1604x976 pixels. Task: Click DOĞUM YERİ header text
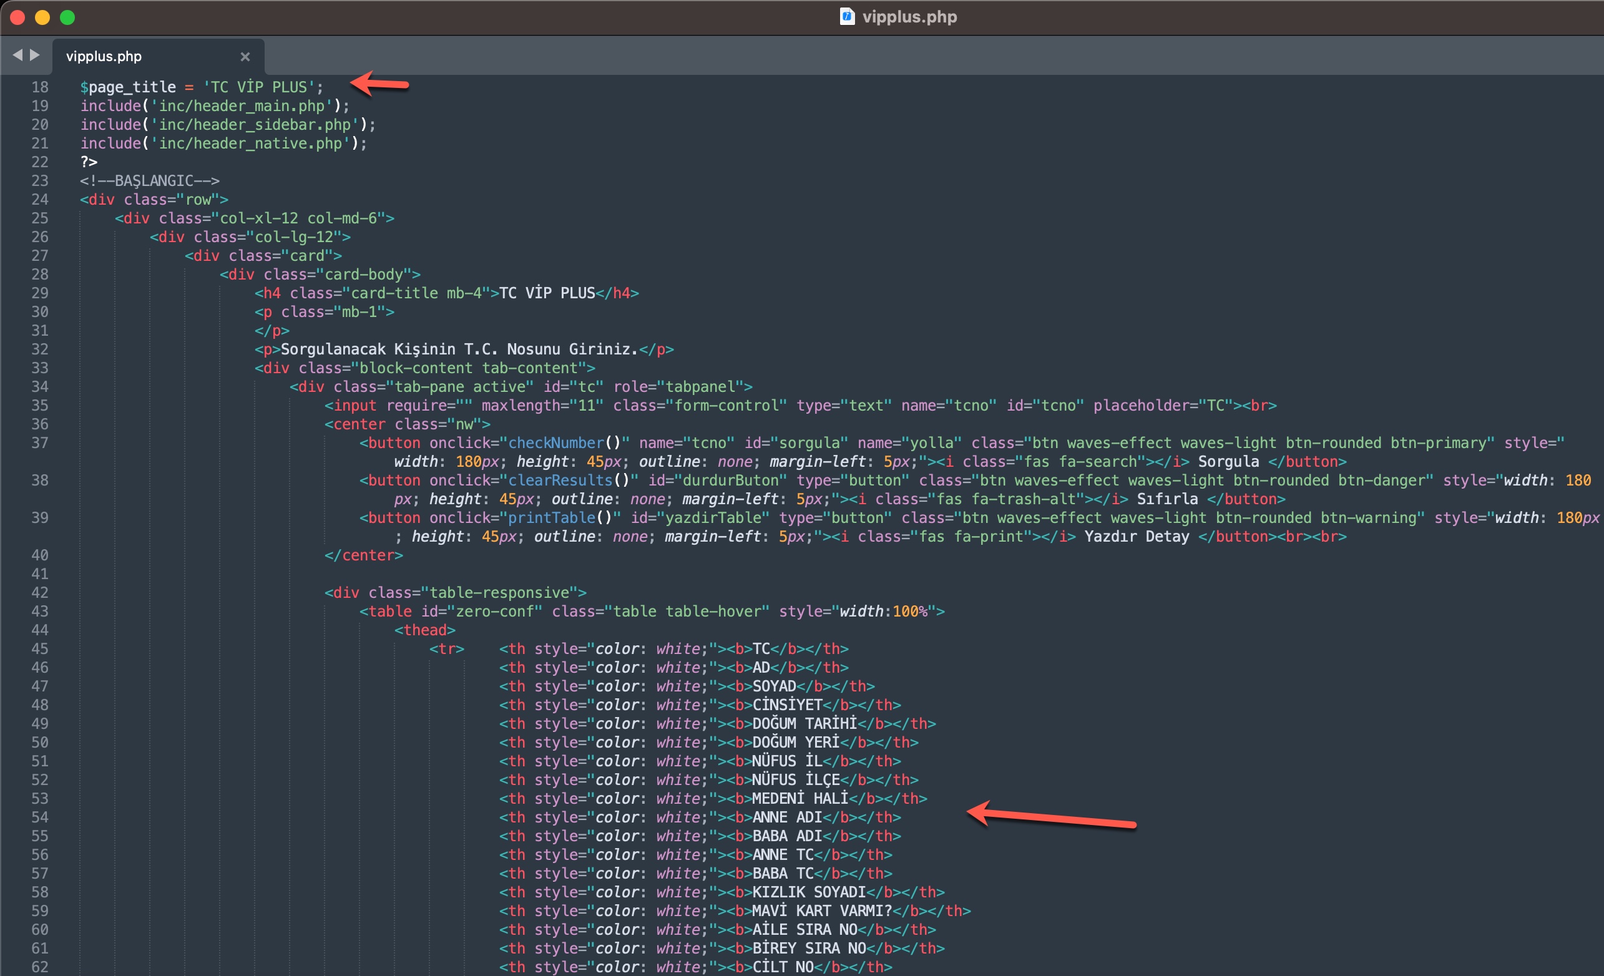796,743
